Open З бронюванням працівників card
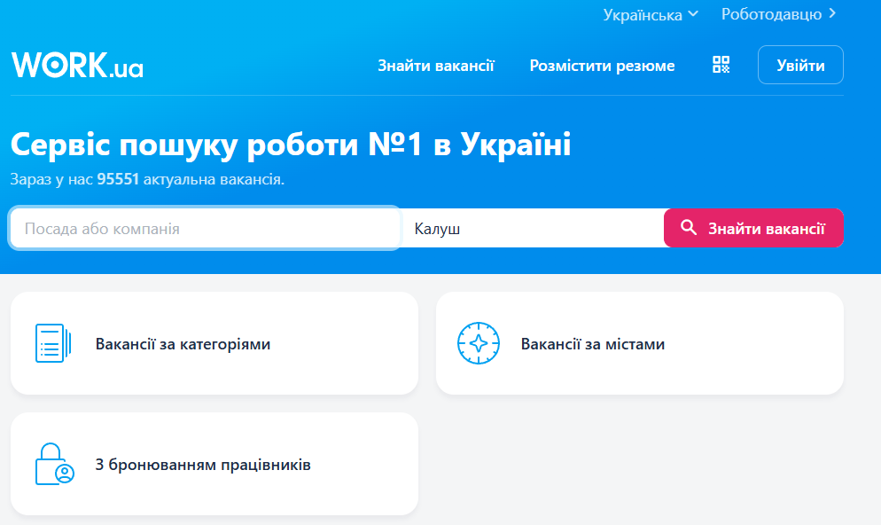 (x=214, y=464)
